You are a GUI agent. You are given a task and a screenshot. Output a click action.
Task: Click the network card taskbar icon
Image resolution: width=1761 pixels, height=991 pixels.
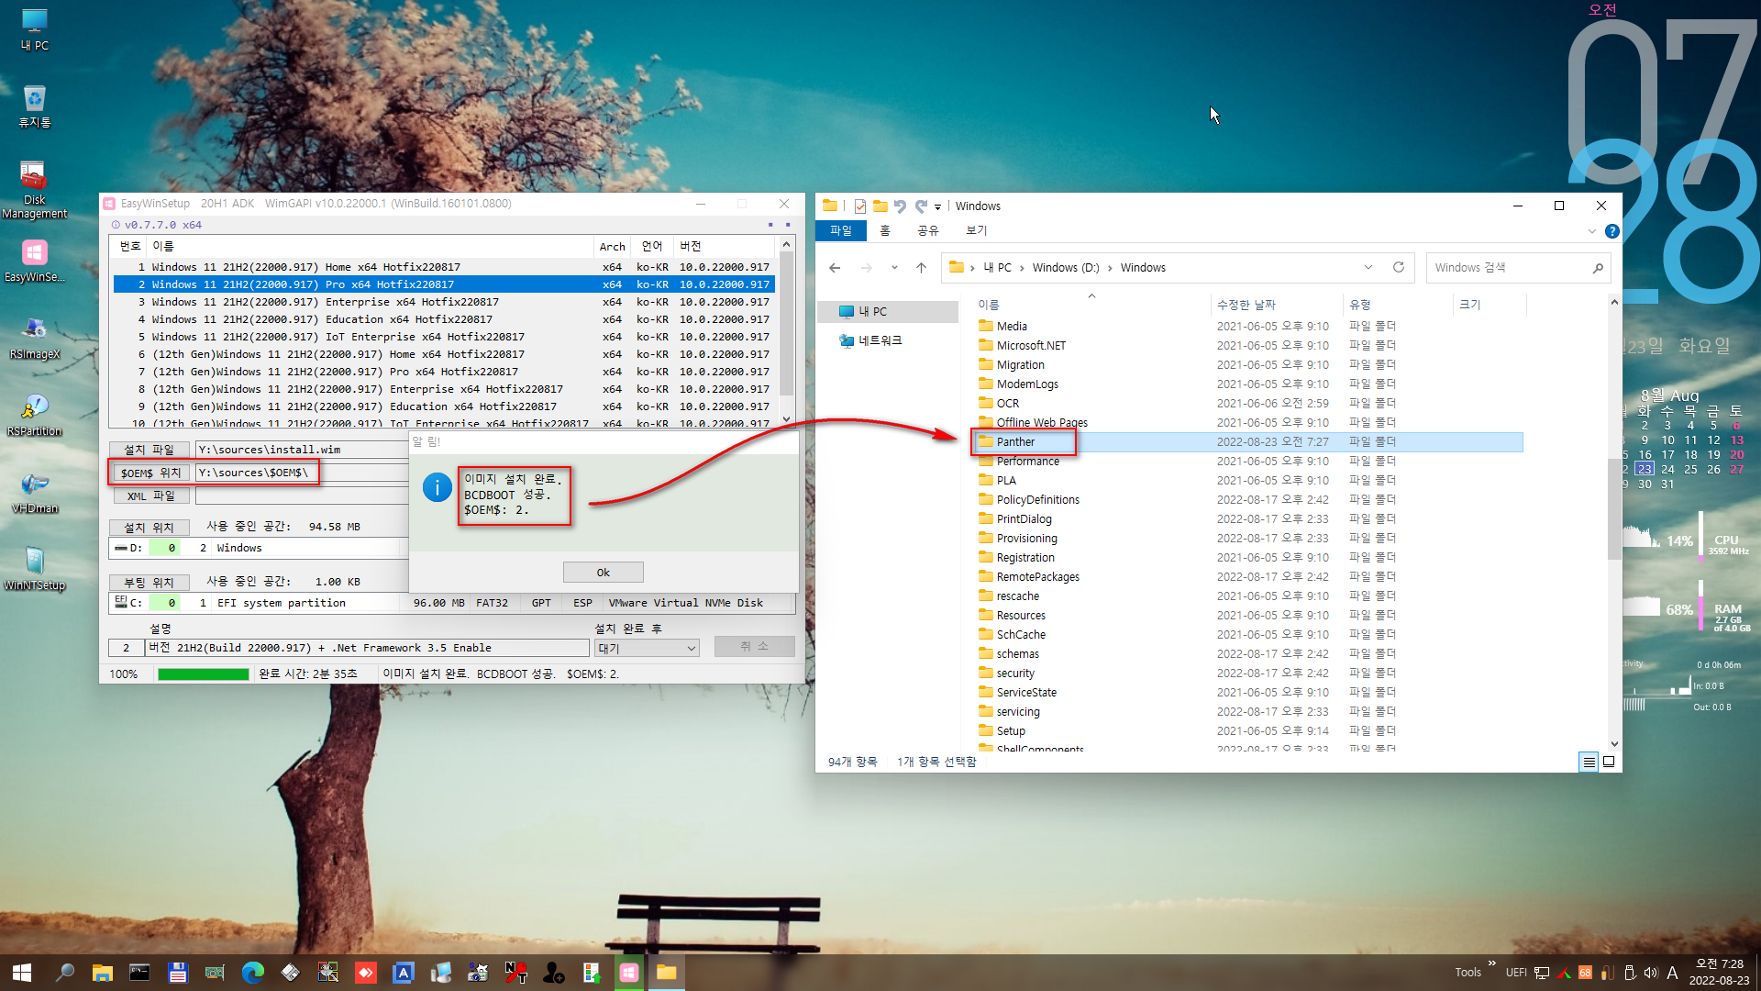click(215, 973)
